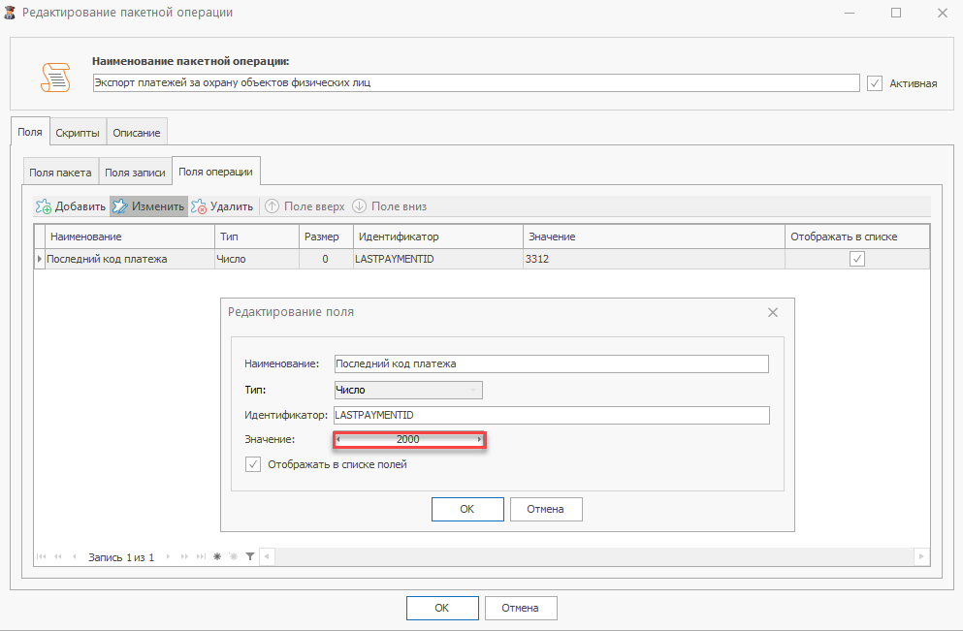963x631 pixels.
Task: Go to last record in navigator
Action: point(201,556)
